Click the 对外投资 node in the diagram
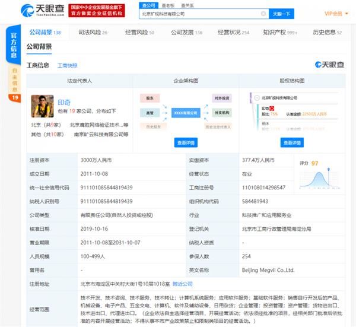This screenshot has width=356, height=327. [x=222, y=98]
